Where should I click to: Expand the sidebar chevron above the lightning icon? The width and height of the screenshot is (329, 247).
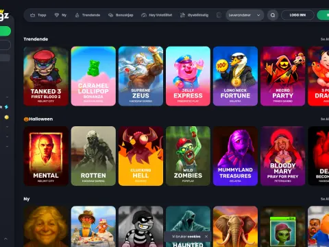point(7,97)
